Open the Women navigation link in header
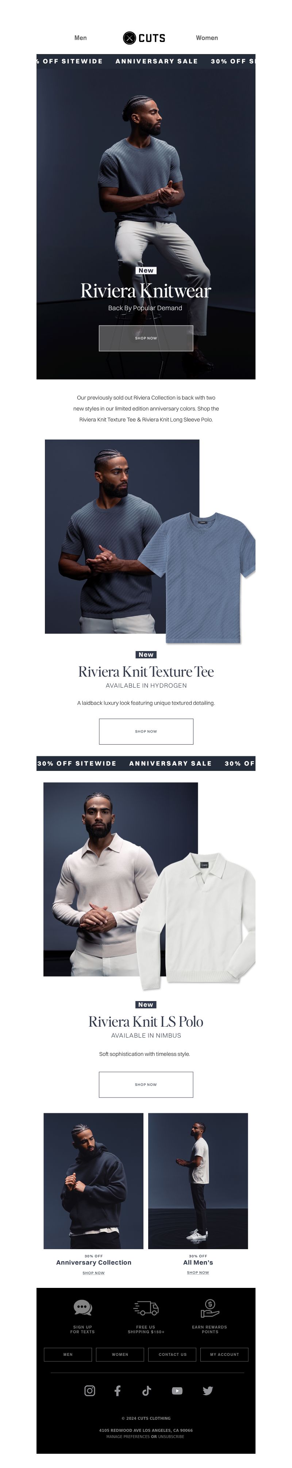Screen dimensions: 292x1468 [x=207, y=38]
